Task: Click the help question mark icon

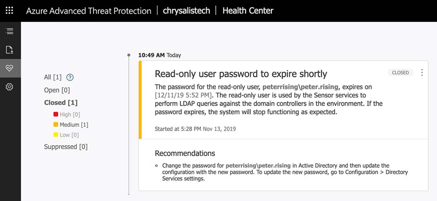Action: (70, 77)
